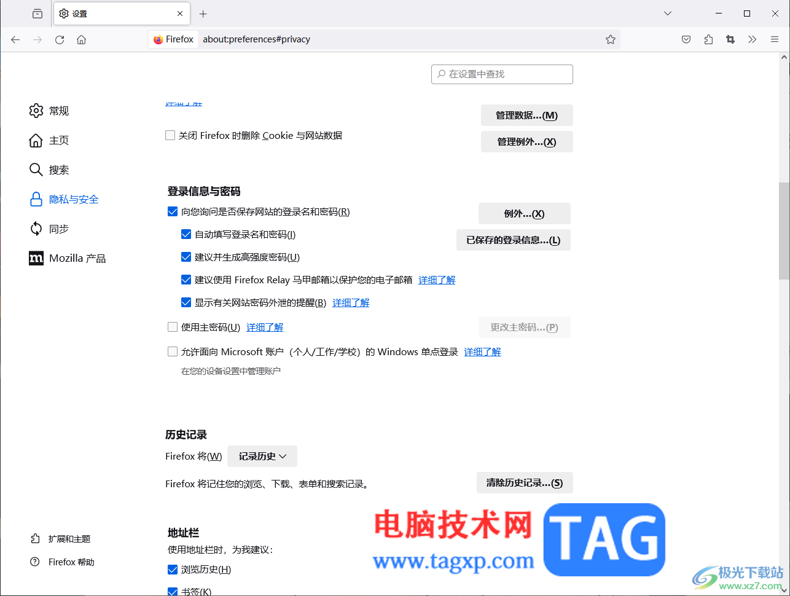Toggle 显示有关网站密码外泄的提醒 checkbox
The height and width of the screenshot is (596, 790).
click(186, 302)
